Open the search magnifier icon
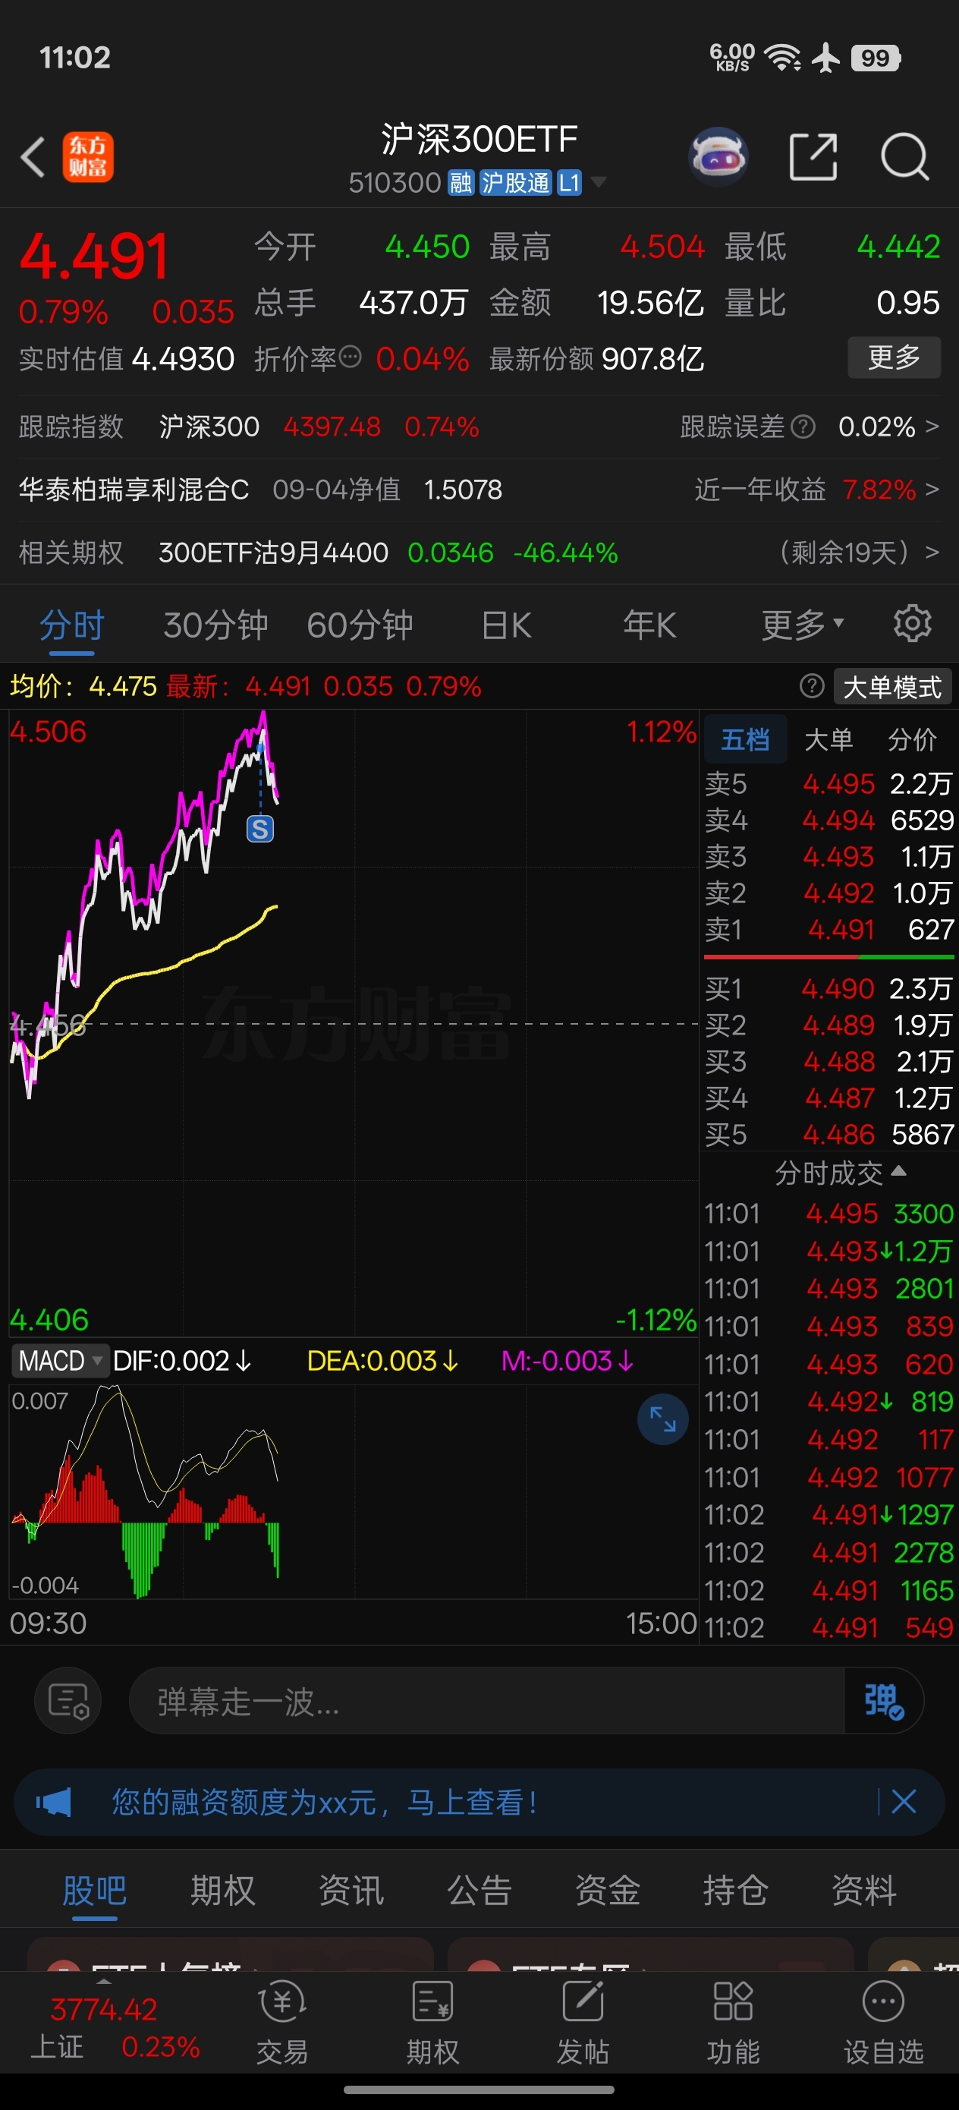Screen dimensions: 959x2110 905,156
